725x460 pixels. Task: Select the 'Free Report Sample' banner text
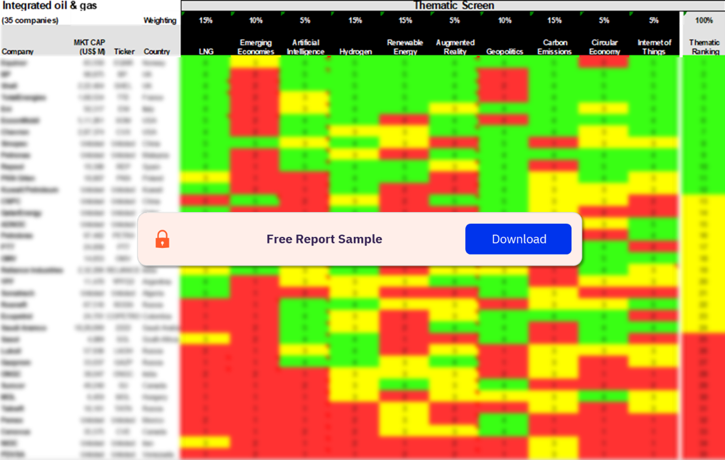pyautogui.click(x=324, y=239)
